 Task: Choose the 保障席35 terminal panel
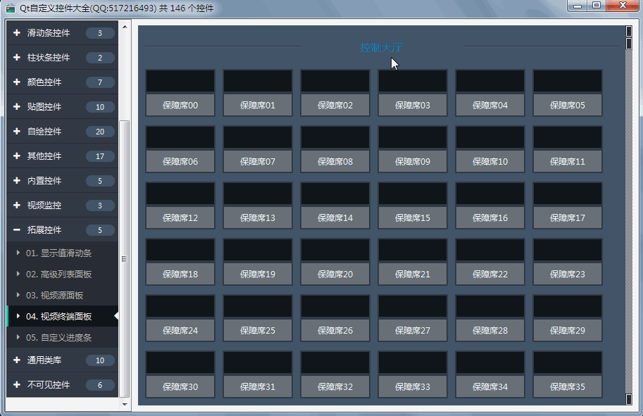568,374
